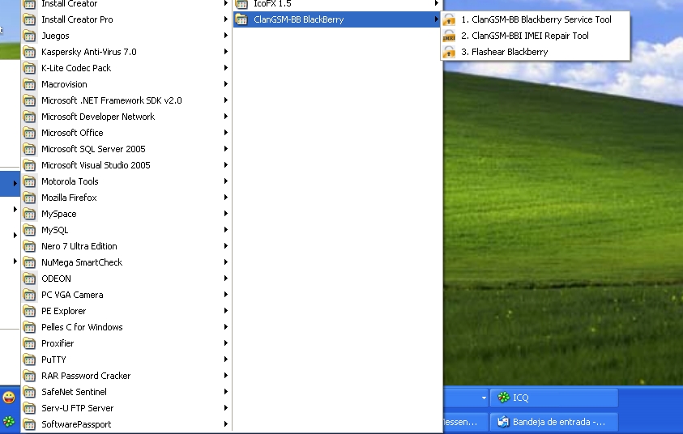Click the SafeNet Sentinel text label
Screen dimensions: 683x434
[74, 392]
